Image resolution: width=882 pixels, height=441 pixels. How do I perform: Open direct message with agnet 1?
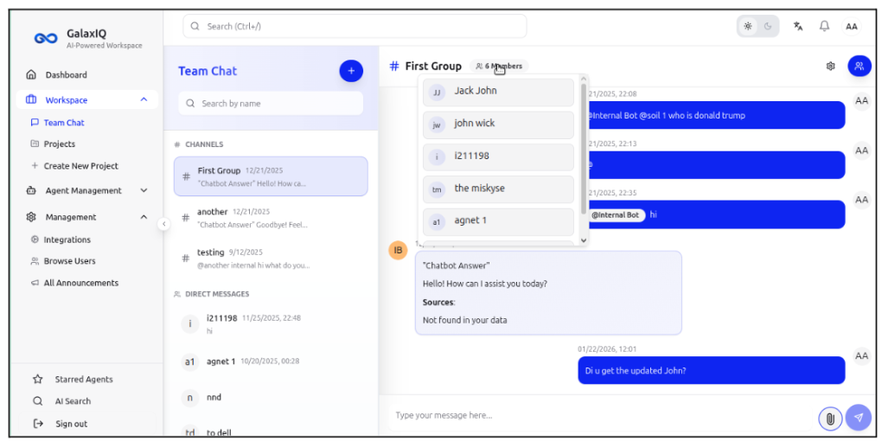tap(271, 361)
